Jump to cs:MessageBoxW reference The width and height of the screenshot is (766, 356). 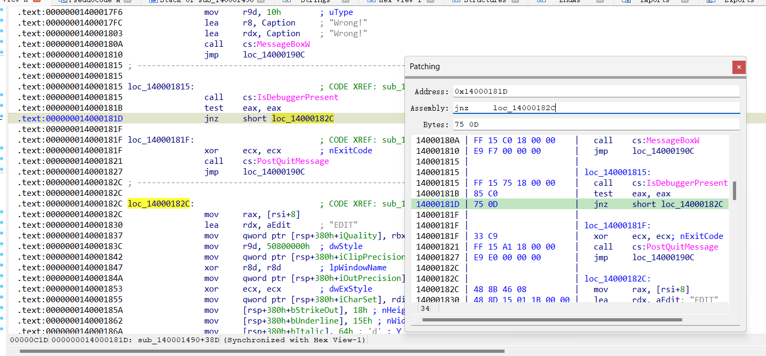click(276, 44)
